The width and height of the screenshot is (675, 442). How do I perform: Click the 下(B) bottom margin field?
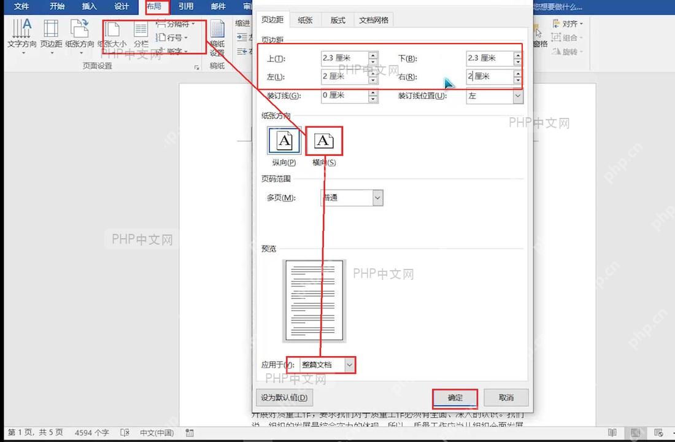490,58
